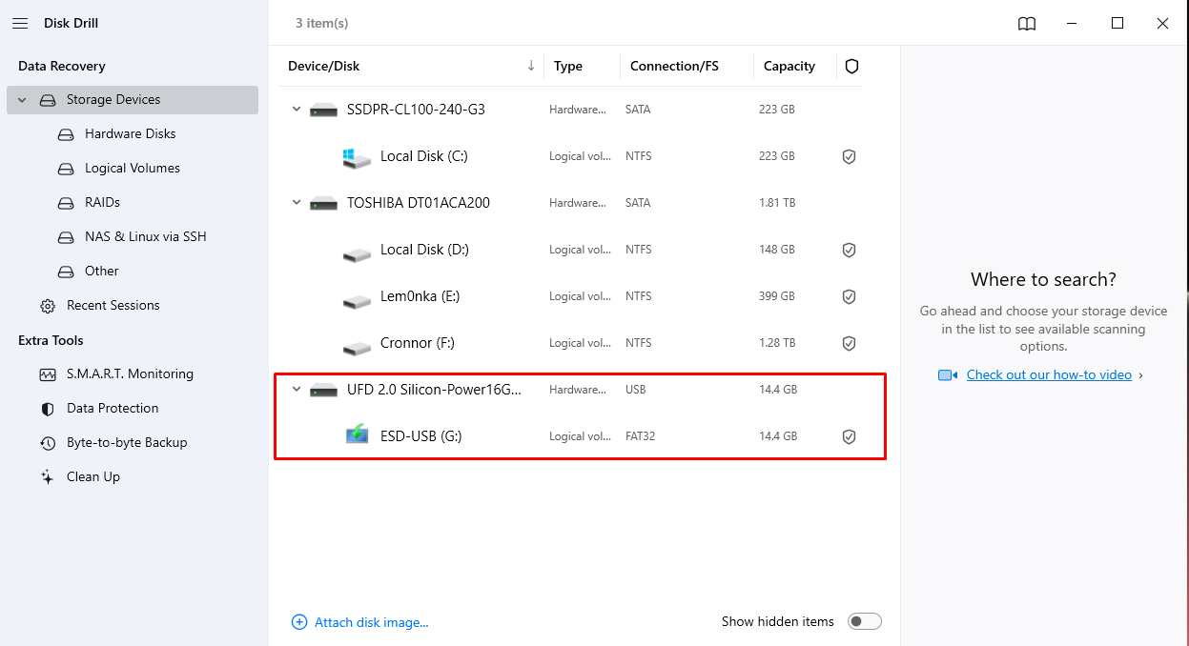Select Hardware Disks in the sidebar
The height and width of the screenshot is (646, 1189).
[x=131, y=134]
